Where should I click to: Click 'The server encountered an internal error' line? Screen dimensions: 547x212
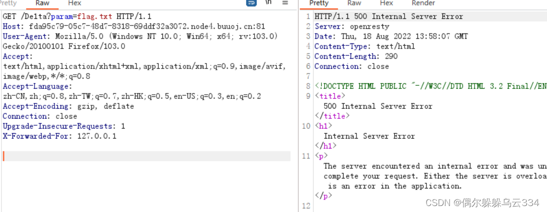pyautogui.click(x=435, y=166)
